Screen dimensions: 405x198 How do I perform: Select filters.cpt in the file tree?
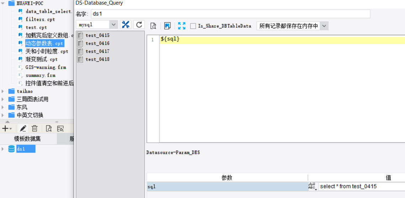(40, 19)
